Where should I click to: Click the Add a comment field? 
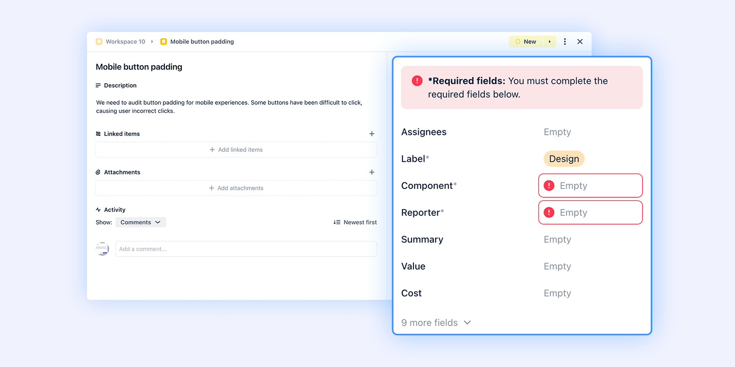[x=246, y=249]
